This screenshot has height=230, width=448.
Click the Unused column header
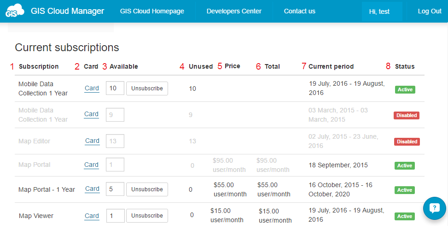point(201,66)
